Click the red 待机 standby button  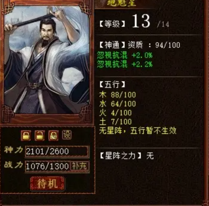coord(47,184)
